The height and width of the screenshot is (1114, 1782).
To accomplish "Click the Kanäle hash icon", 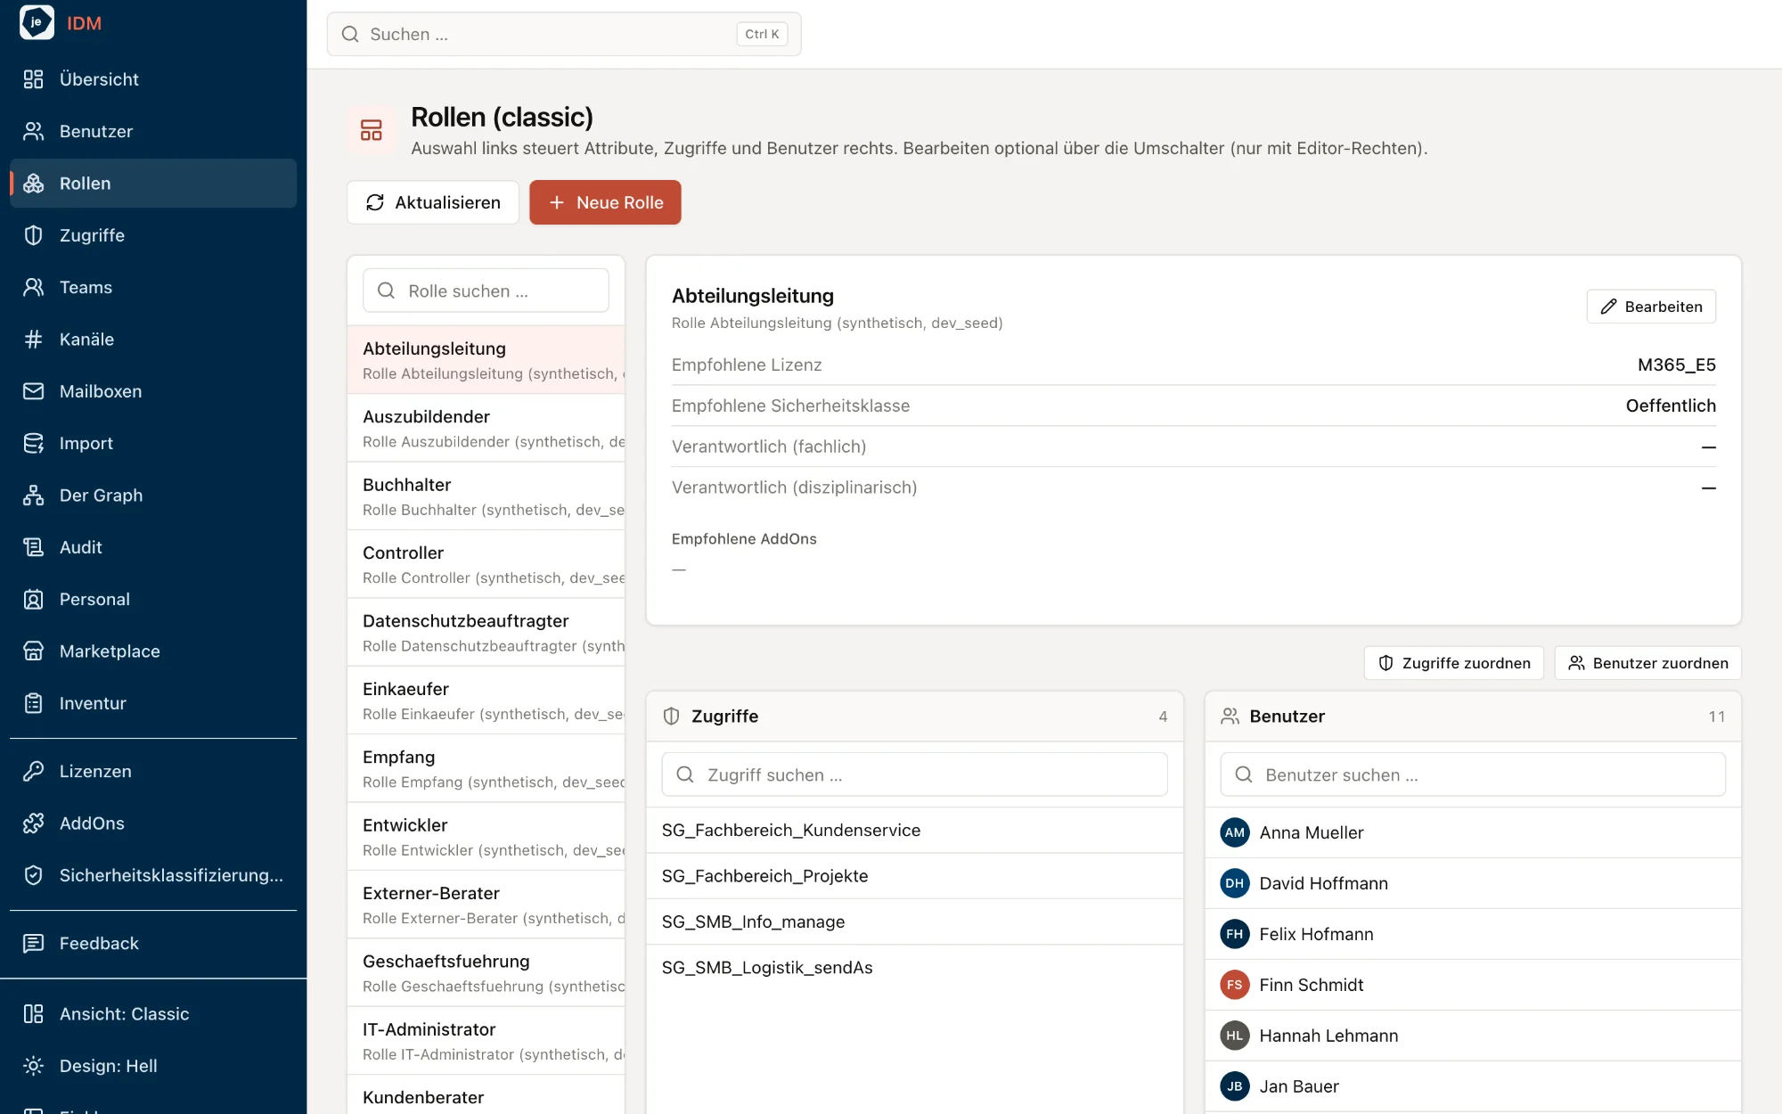I will pos(33,340).
